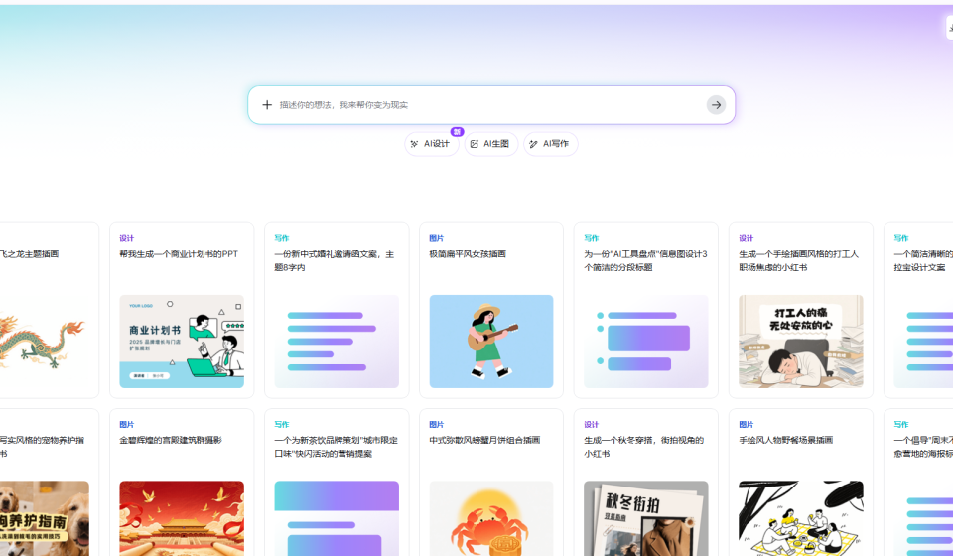This screenshot has height=556, width=953.
Task: Click the 写实风格的宠物养护 prompt text
Action: (x=42, y=447)
